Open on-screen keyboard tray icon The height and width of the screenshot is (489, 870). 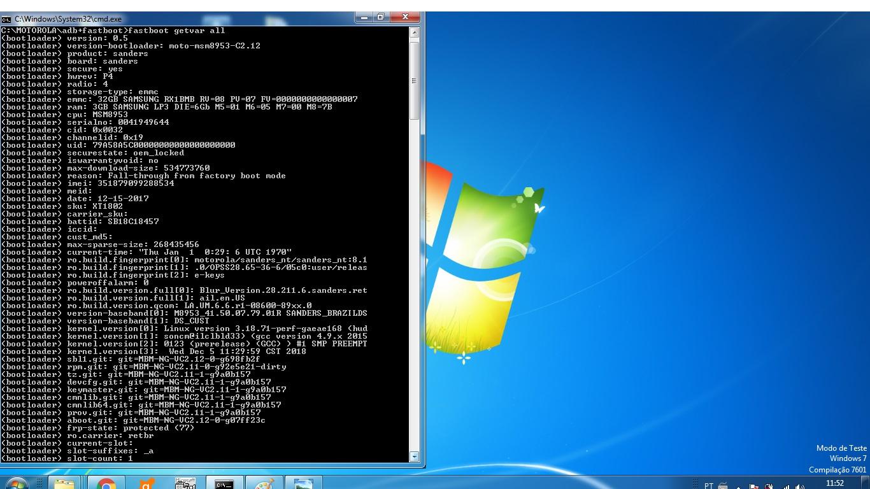(x=723, y=485)
